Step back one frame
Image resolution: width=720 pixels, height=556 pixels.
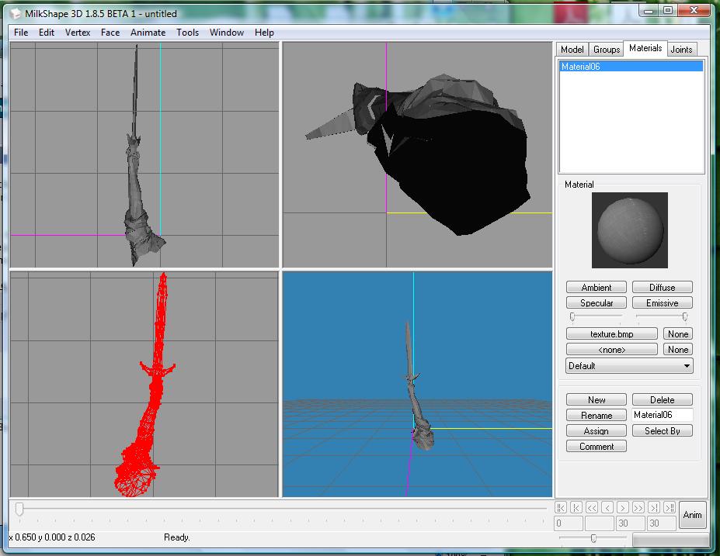[607, 507]
